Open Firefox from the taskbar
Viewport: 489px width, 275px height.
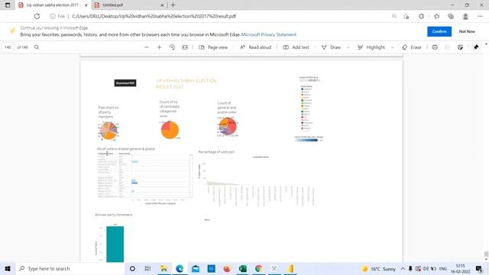coord(227,268)
